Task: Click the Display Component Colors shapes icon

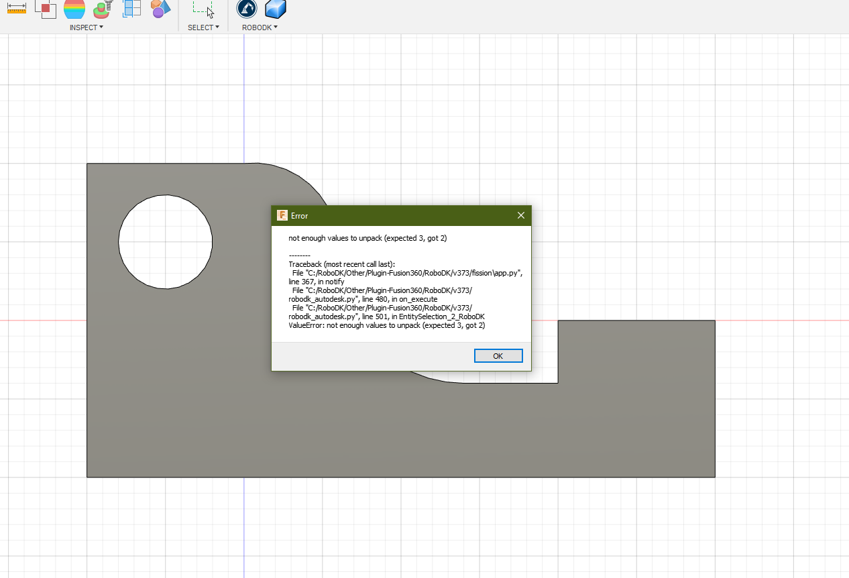Action: point(160,9)
